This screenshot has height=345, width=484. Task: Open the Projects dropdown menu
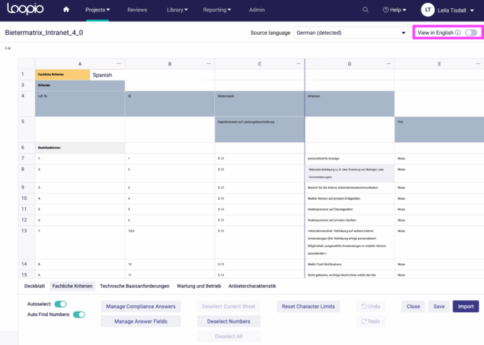tap(98, 10)
